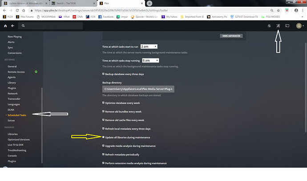Image resolution: width=307 pixels, height=181 pixels.
Task: Open settings wrench-and-screwdriver icon
Action: click(x=278, y=26)
